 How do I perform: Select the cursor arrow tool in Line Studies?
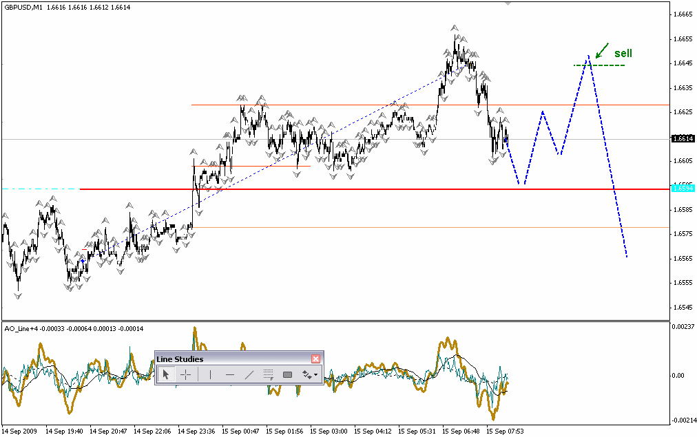[166, 375]
